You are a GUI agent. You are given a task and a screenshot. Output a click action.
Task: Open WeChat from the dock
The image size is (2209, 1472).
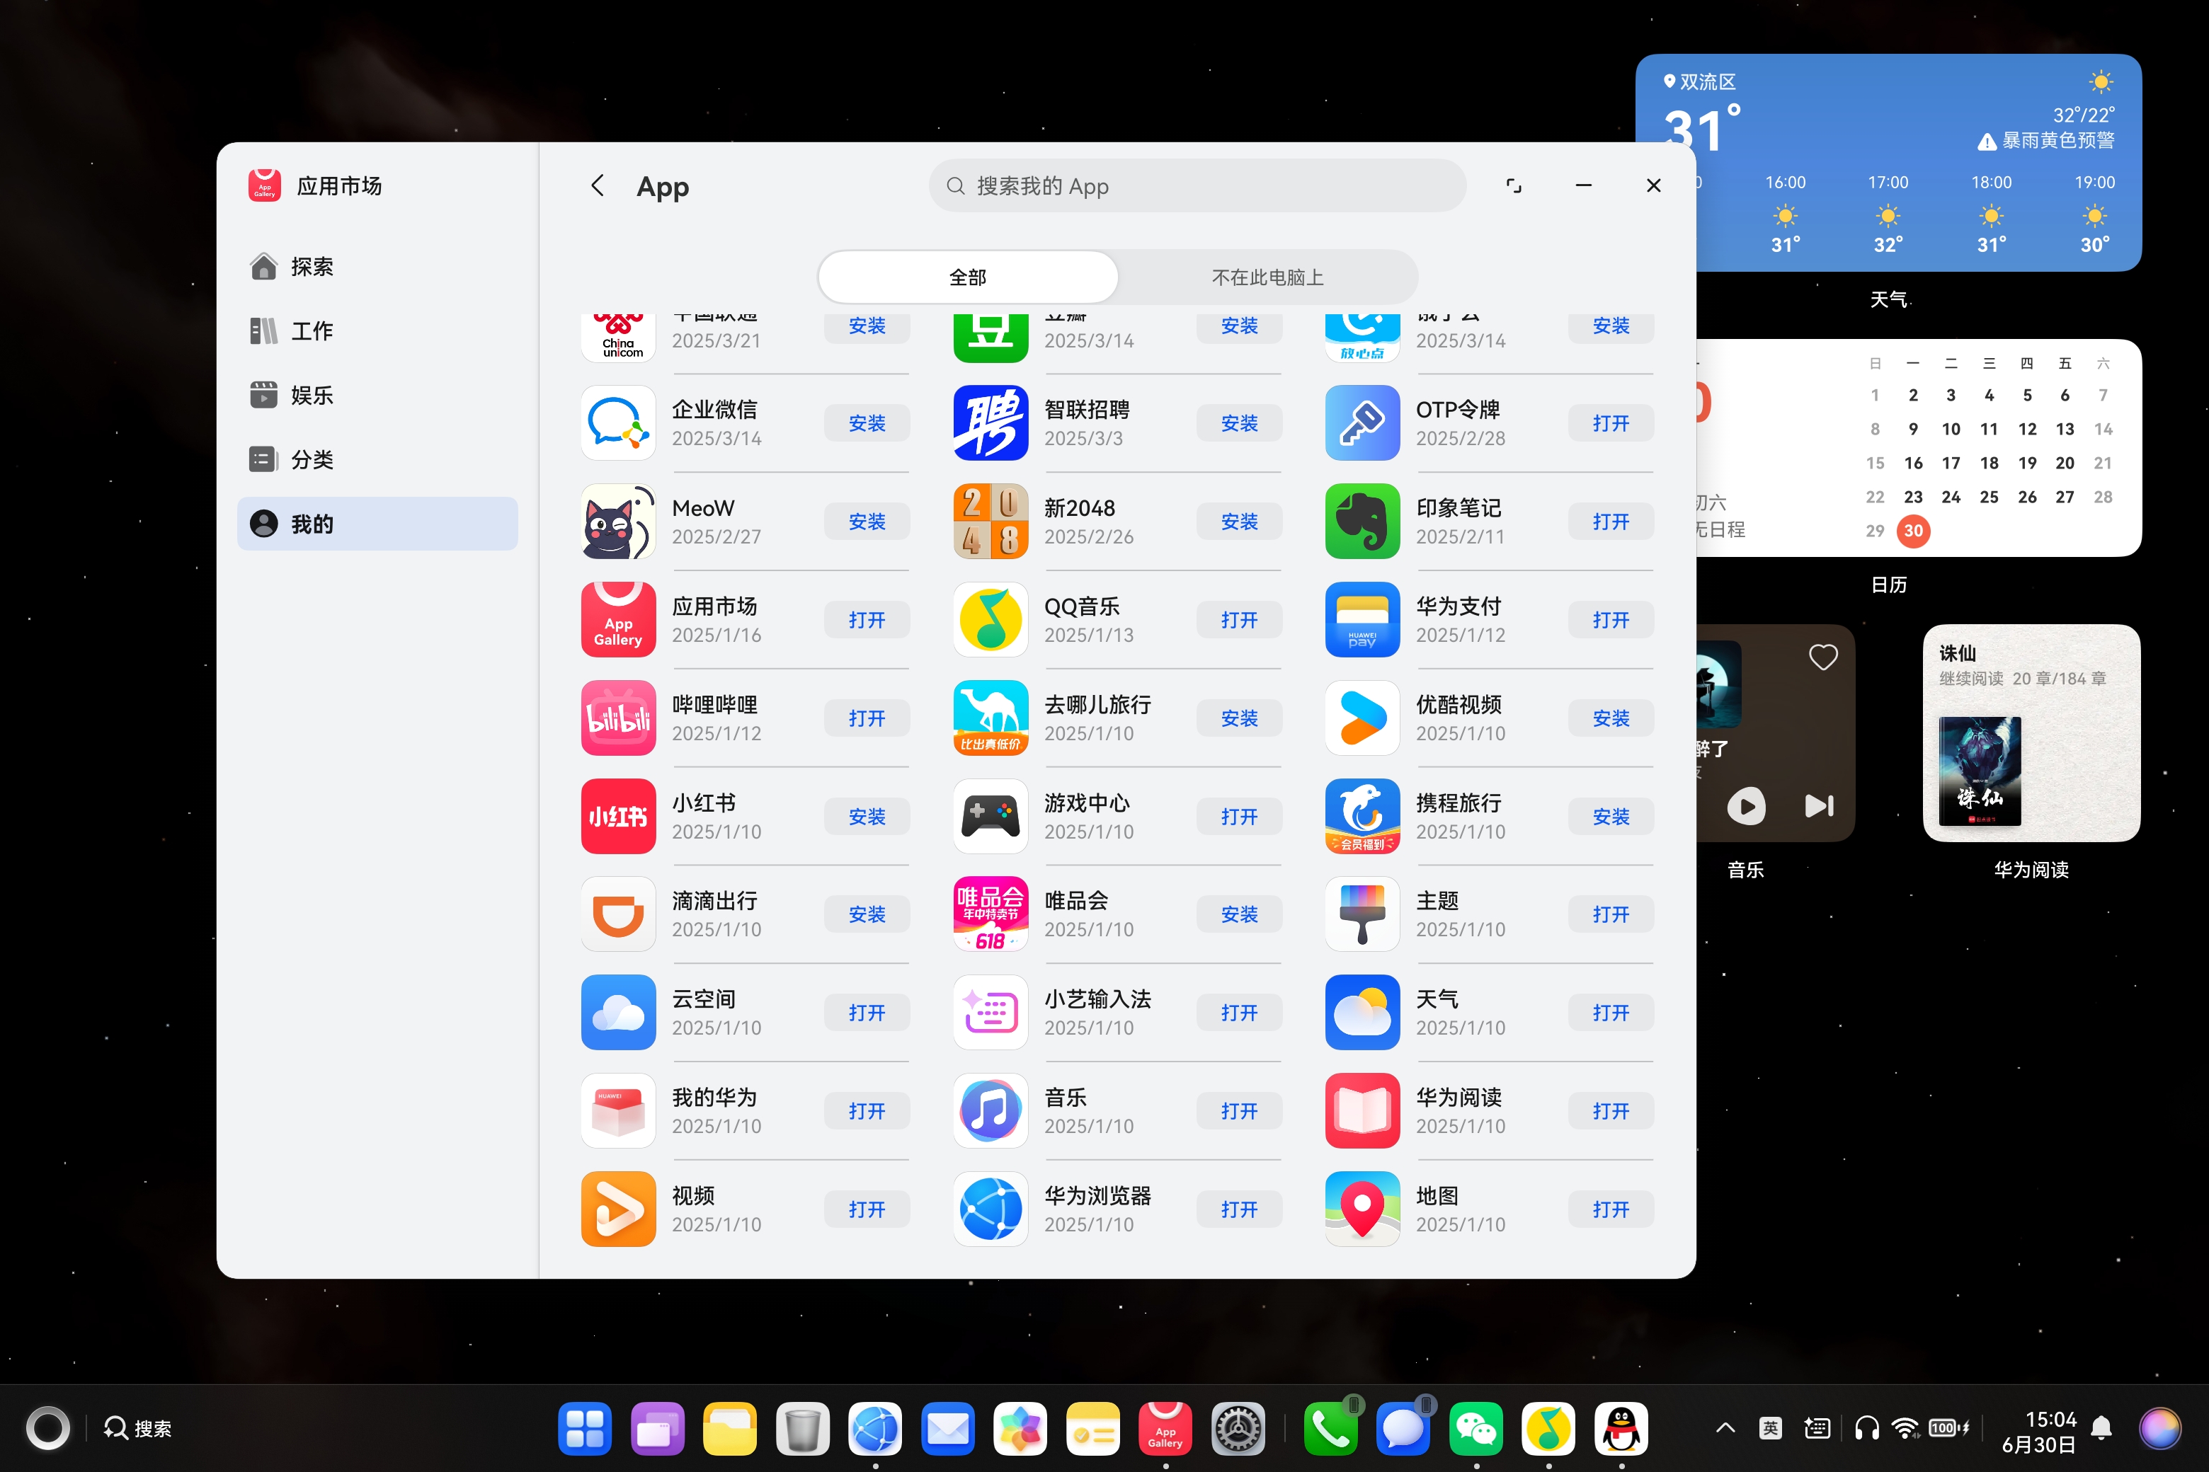[1475, 1429]
